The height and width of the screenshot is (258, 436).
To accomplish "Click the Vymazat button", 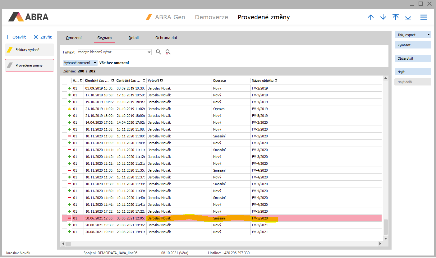I will pyautogui.click(x=413, y=45).
